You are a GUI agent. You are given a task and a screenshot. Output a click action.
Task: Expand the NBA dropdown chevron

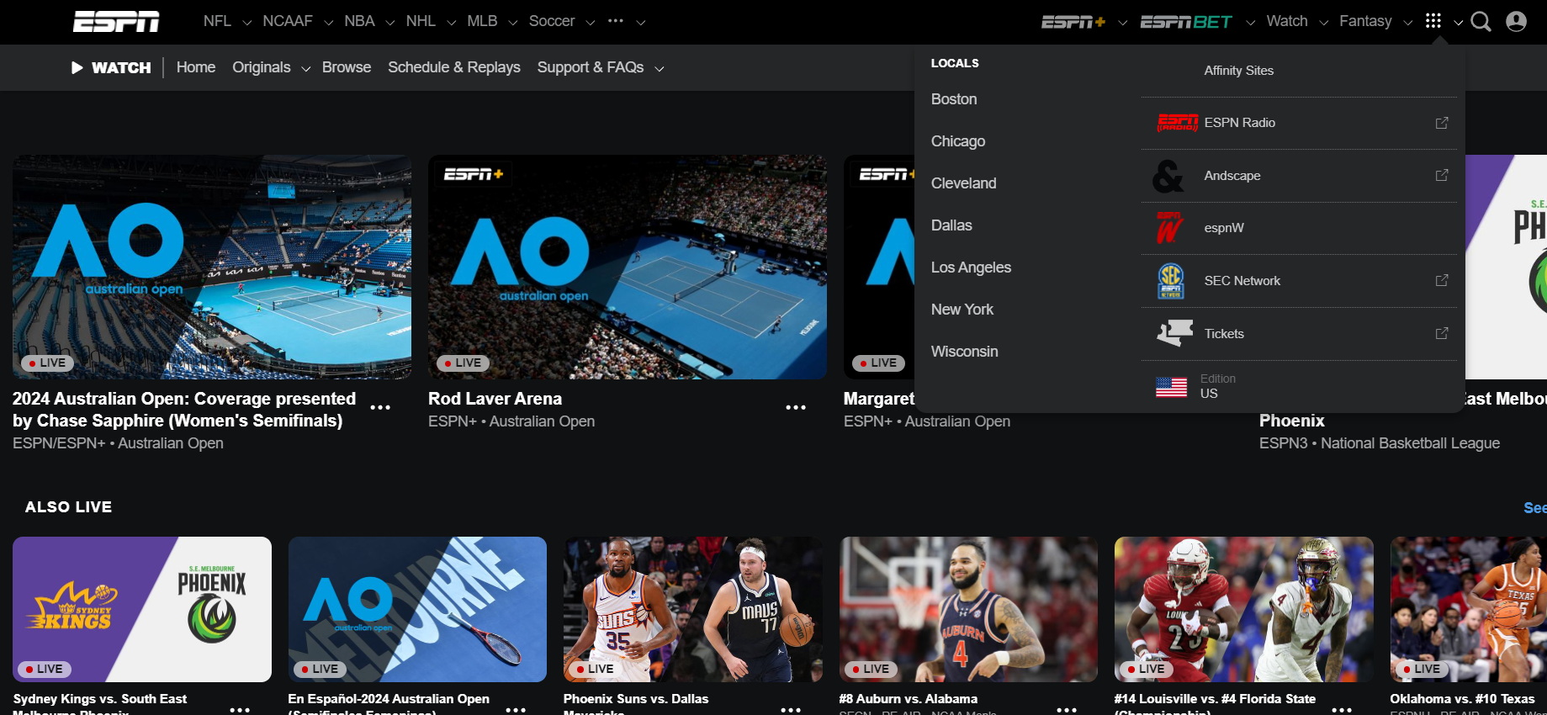click(390, 23)
